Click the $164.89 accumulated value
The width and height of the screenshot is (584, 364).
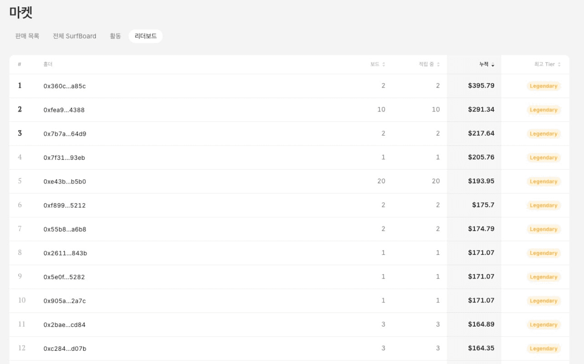coord(481,324)
